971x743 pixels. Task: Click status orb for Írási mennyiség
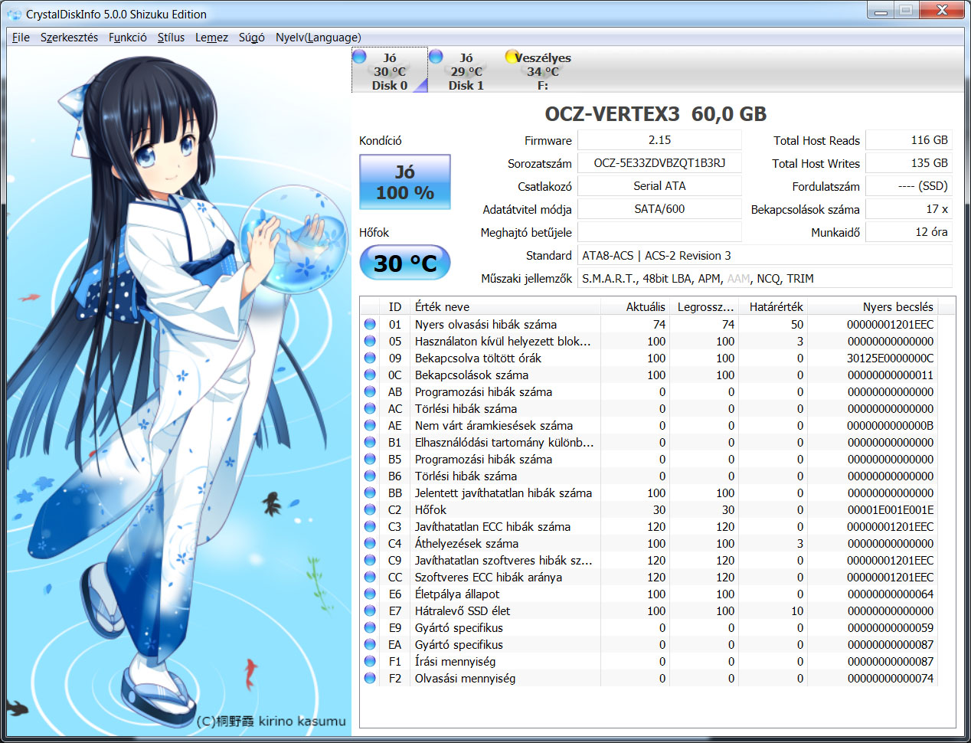(370, 661)
